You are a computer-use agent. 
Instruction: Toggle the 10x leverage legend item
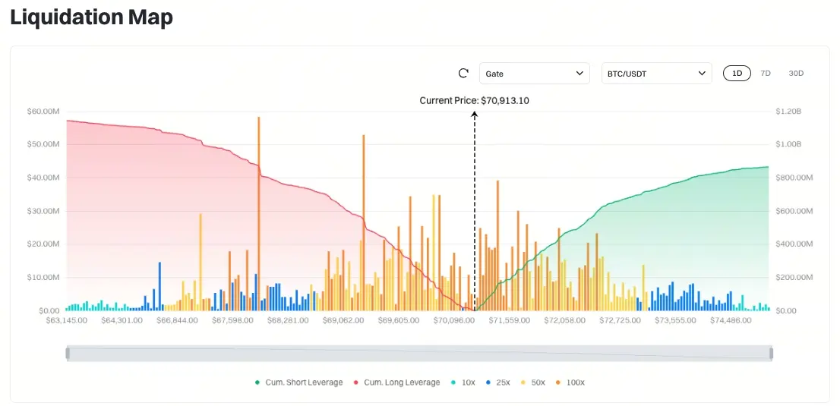463,382
